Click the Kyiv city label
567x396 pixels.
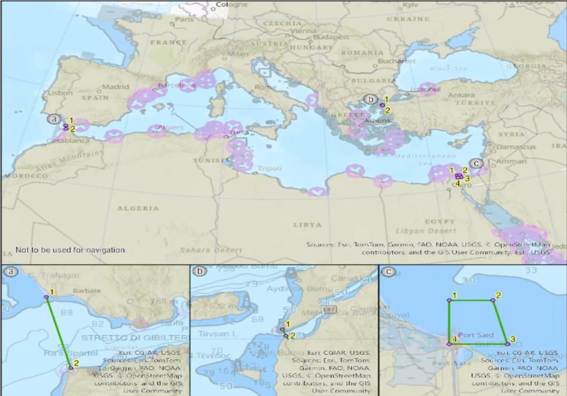pos(410,5)
